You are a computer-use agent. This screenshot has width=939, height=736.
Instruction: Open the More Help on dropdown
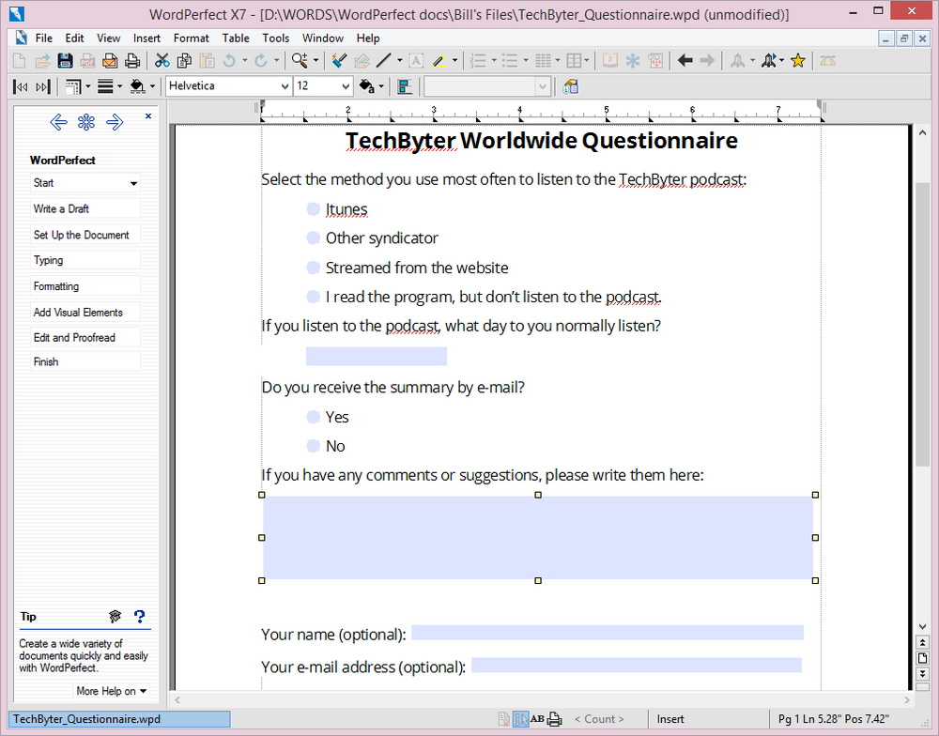click(112, 691)
